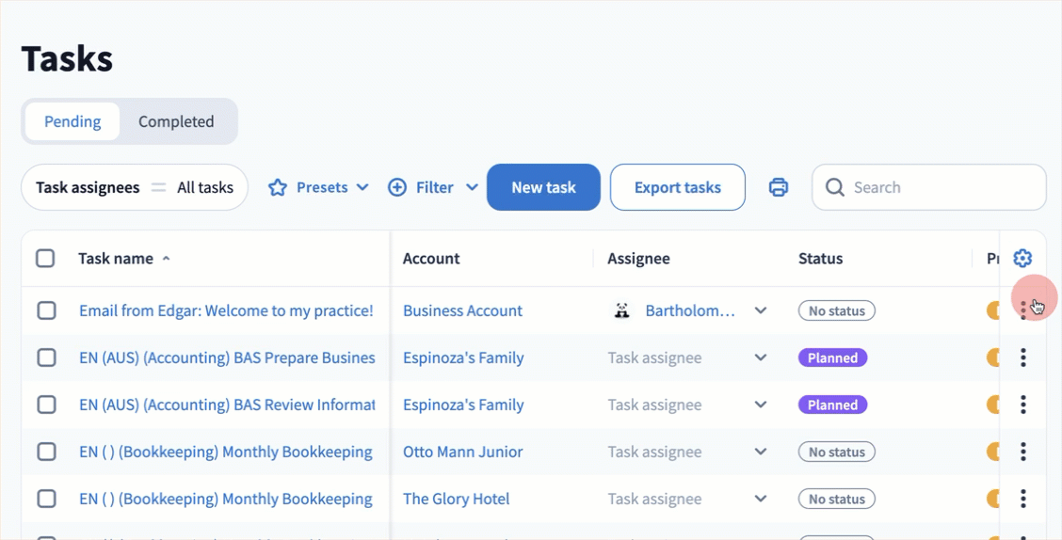Screen dimensions: 1062x540
Task: Expand the Presets dropdown chevron
Action: pos(362,187)
